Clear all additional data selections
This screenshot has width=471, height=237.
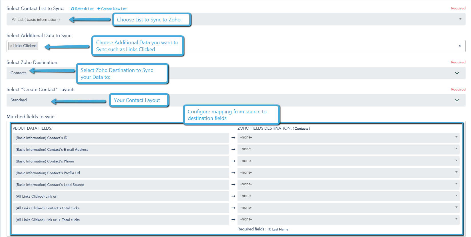(x=460, y=46)
